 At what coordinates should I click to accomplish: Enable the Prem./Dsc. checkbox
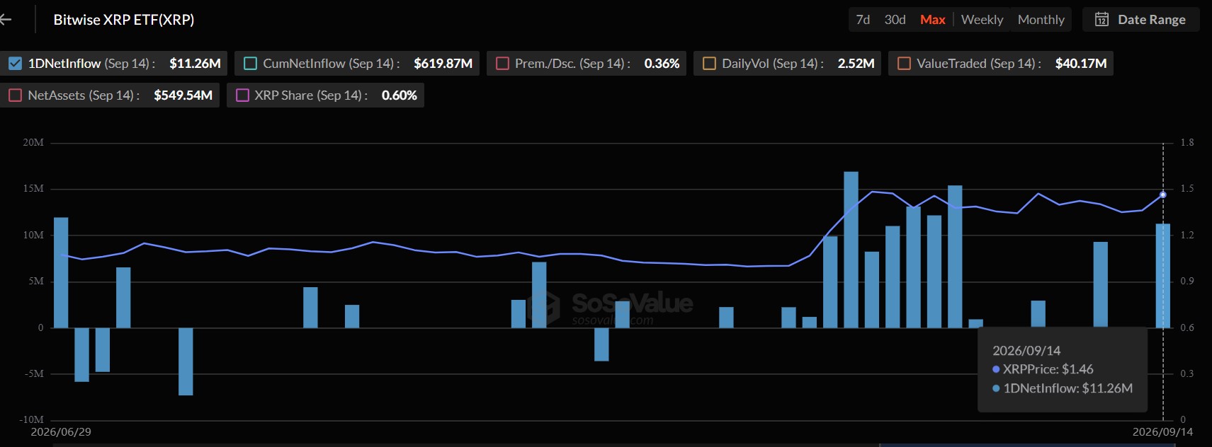pyautogui.click(x=502, y=64)
